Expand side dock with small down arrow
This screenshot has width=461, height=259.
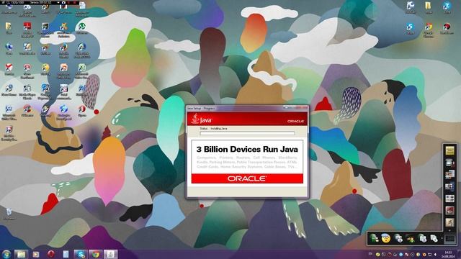click(x=449, y=230)
